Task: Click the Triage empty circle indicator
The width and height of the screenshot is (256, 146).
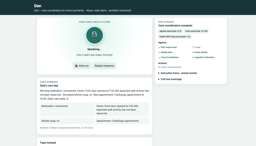Action: [x=193, y=47]
